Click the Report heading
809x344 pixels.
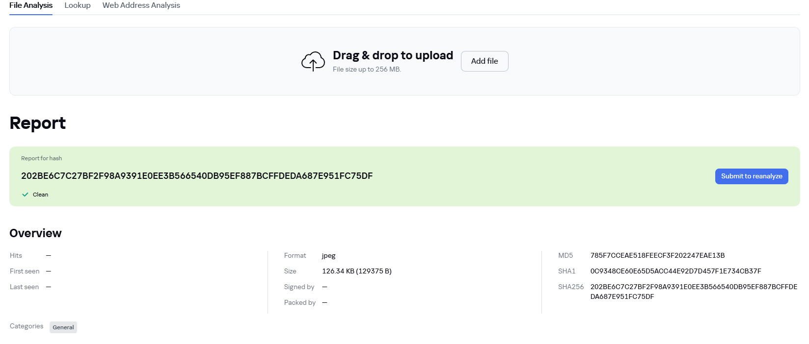[x=38, y=123]
